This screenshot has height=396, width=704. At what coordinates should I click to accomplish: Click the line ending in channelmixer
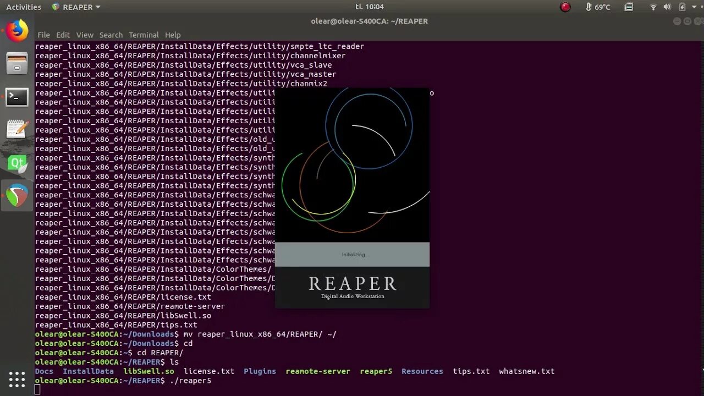point(190,56)
